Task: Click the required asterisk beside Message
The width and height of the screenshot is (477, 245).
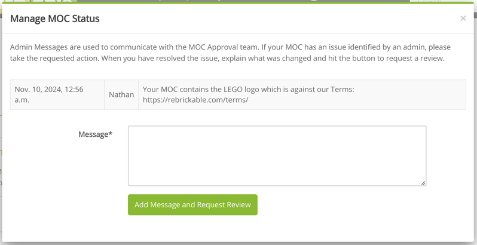Action: (x=111, y=134)
